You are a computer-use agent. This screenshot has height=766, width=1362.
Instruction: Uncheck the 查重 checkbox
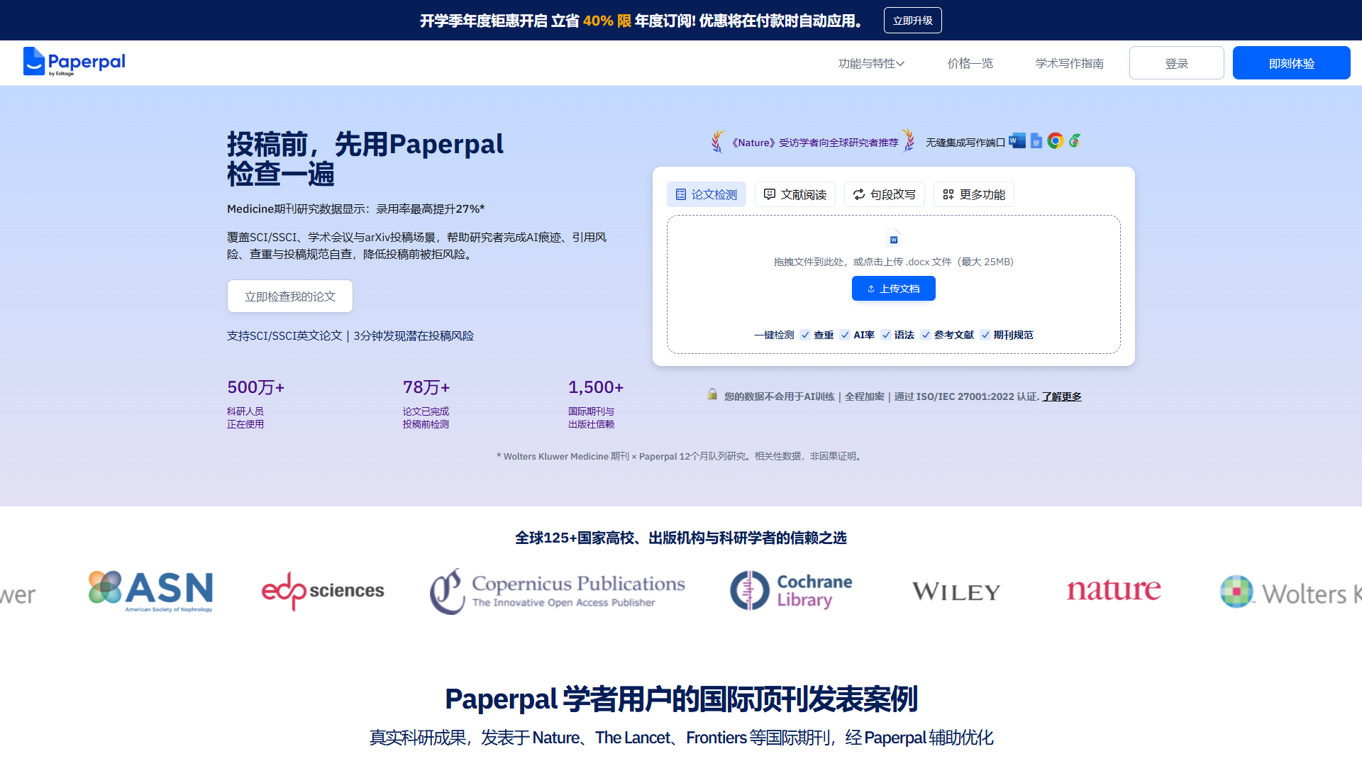coord(805,335)
